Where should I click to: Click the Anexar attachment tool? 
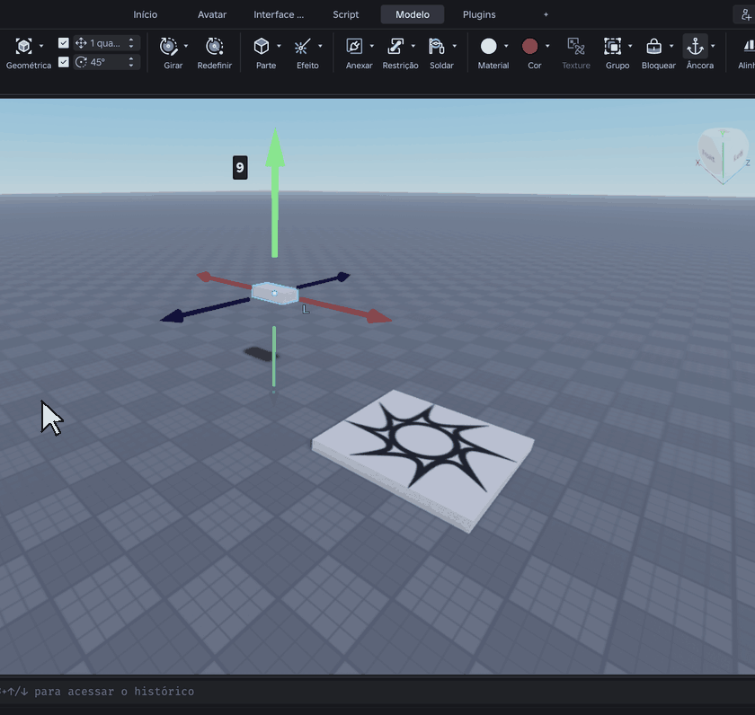pos(354,46)
